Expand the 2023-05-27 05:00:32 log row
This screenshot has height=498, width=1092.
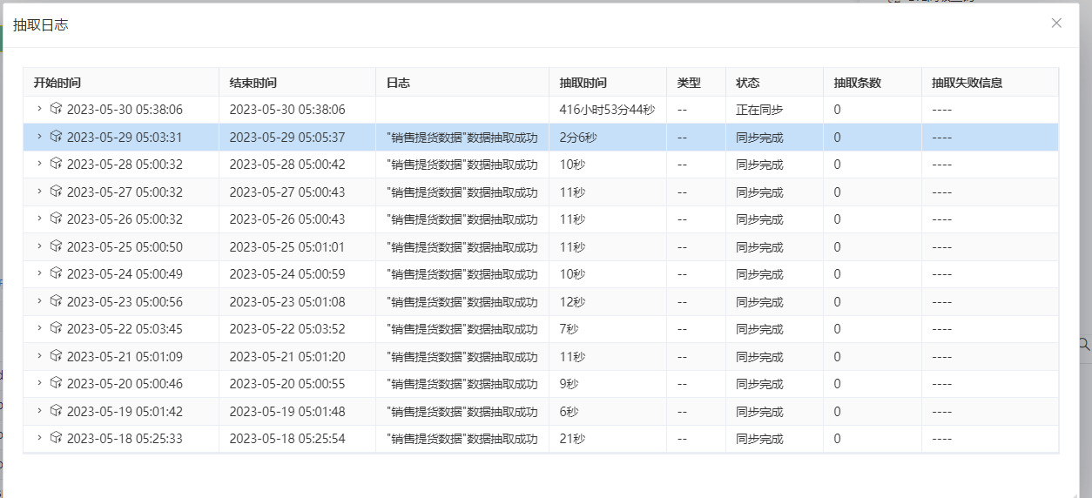tap(39, 192)
